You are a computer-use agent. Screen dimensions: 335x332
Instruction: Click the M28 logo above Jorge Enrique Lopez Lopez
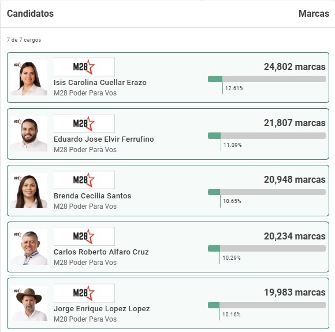(x=84, y=293)
